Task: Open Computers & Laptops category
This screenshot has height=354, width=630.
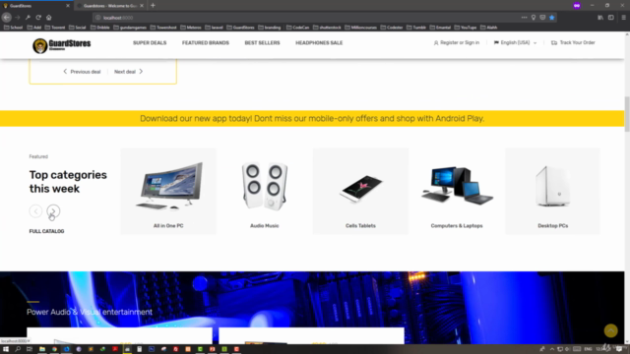Action: tap(457, 191)
